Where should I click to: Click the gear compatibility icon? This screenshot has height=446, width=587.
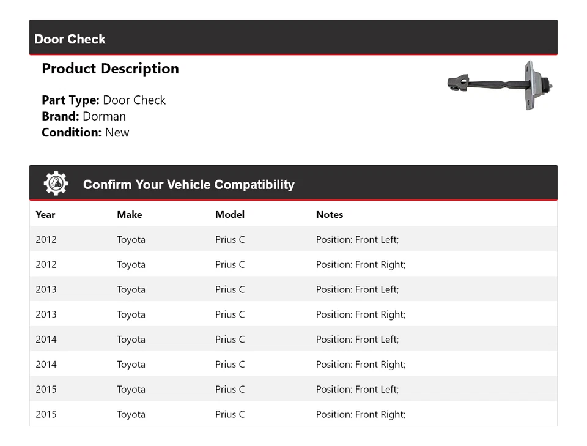[x=56, y=184]
